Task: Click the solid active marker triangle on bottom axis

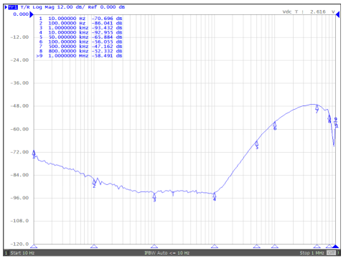Action: 336,247
